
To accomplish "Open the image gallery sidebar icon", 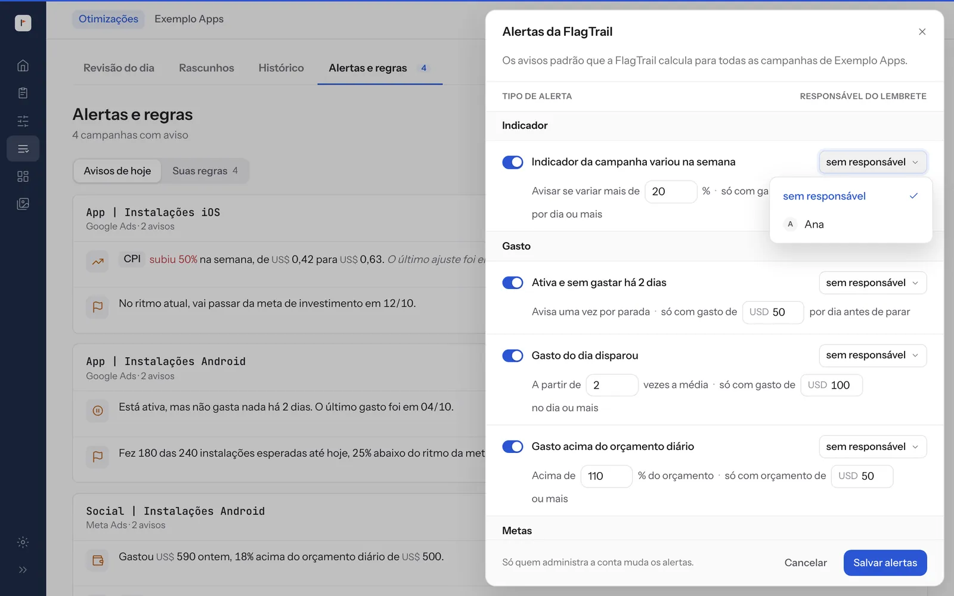I will coord(23,204).
